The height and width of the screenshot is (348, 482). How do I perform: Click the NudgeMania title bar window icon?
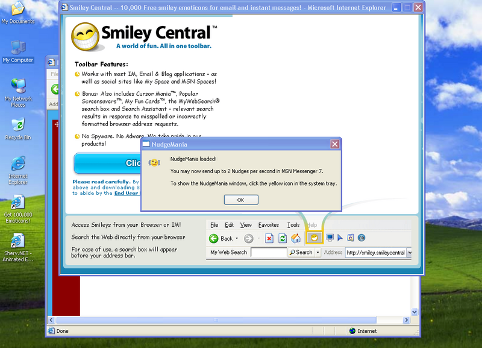[x=146, y=144]
